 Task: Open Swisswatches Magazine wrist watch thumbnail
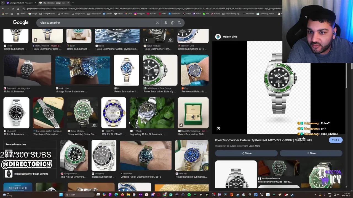pos(27,70)
